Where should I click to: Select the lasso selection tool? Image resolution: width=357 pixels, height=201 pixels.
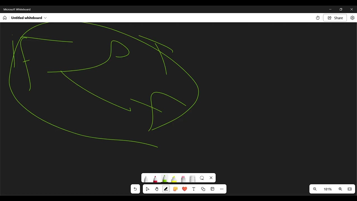pyautogui.click(x=202, y=178)
